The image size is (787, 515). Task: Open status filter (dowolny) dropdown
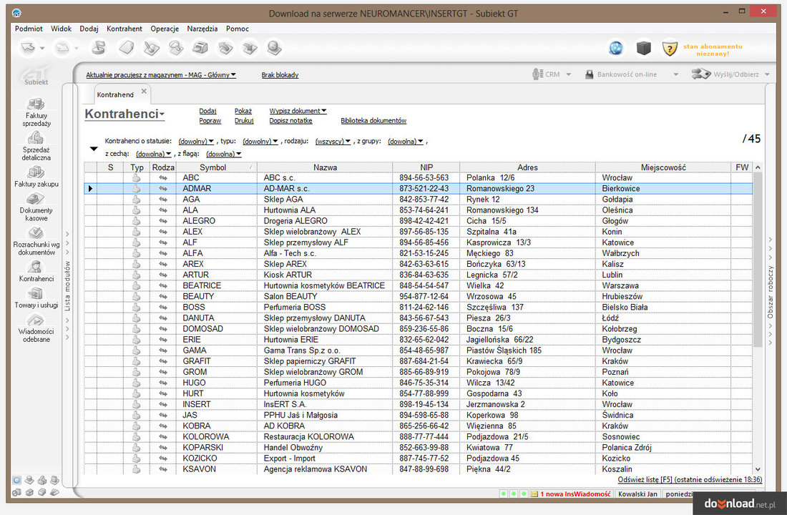[x=196, y=142]
